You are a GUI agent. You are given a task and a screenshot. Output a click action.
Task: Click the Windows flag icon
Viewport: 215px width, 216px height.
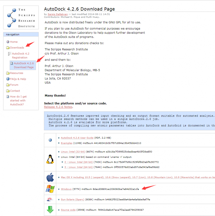pos(50,189)
